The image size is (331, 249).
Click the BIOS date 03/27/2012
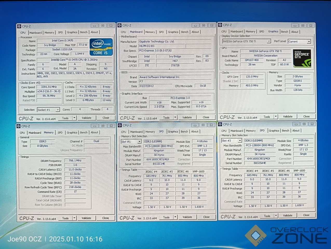tap(155, 86)
